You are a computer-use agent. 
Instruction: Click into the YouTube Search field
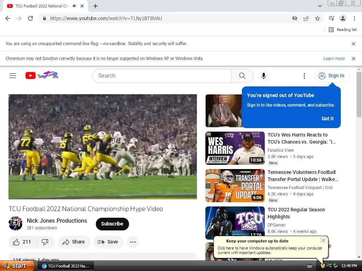point(162,76)
